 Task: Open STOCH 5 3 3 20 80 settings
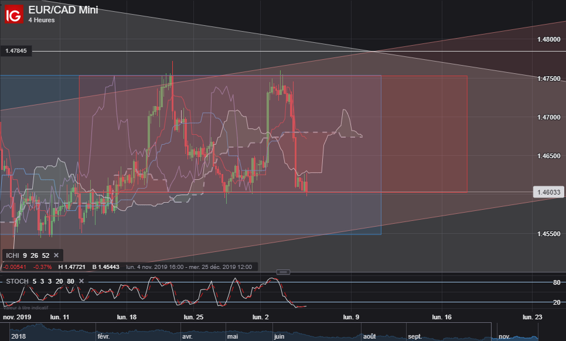click(x=40, y=281)
